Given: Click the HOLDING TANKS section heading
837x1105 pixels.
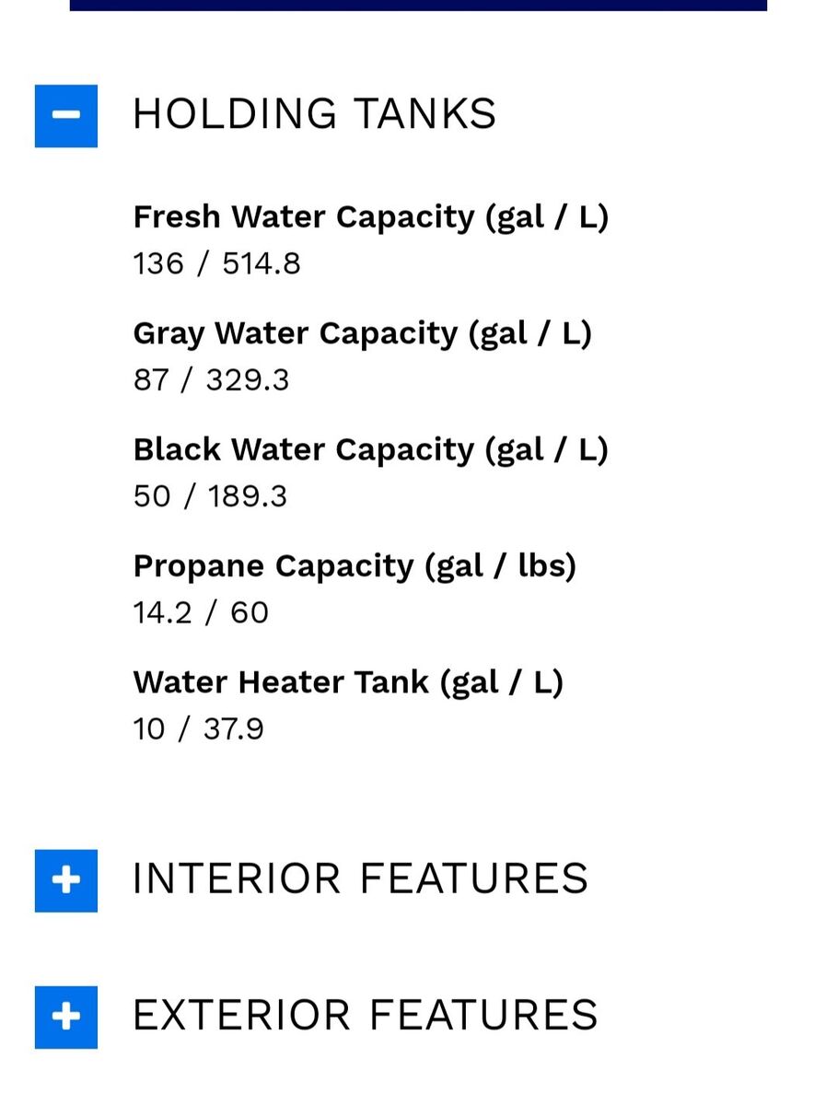Looking at the screenshot, I should (x=314, y=114).
